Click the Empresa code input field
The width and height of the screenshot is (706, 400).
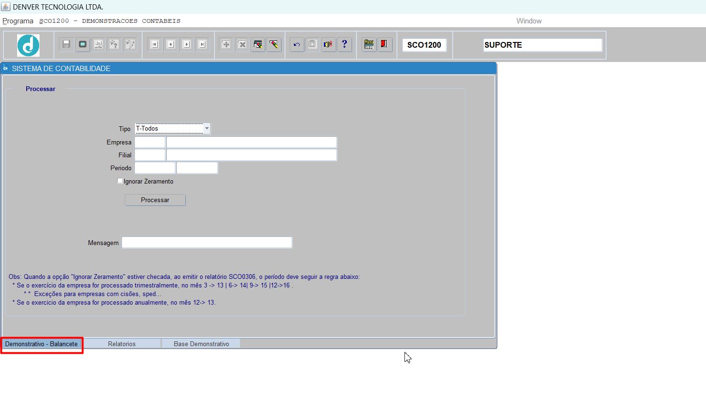point(150,142)
